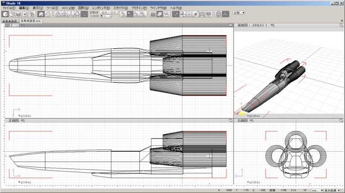Click the dashed-outline cube shape edit icon
The image size is (345, 193).
tap(12, 14)
